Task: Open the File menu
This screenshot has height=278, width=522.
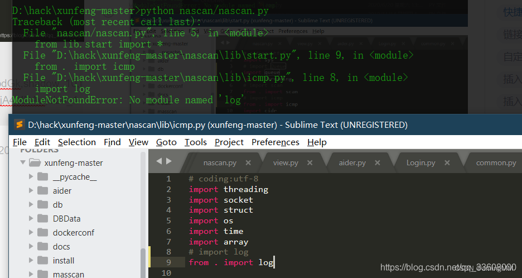Action: pos(20,142)
